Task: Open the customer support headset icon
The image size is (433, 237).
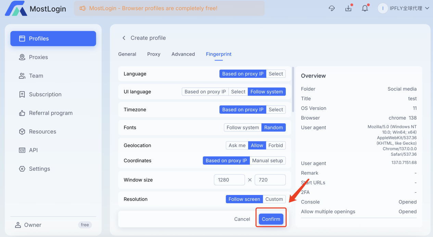Action: (x=332, y=9)
